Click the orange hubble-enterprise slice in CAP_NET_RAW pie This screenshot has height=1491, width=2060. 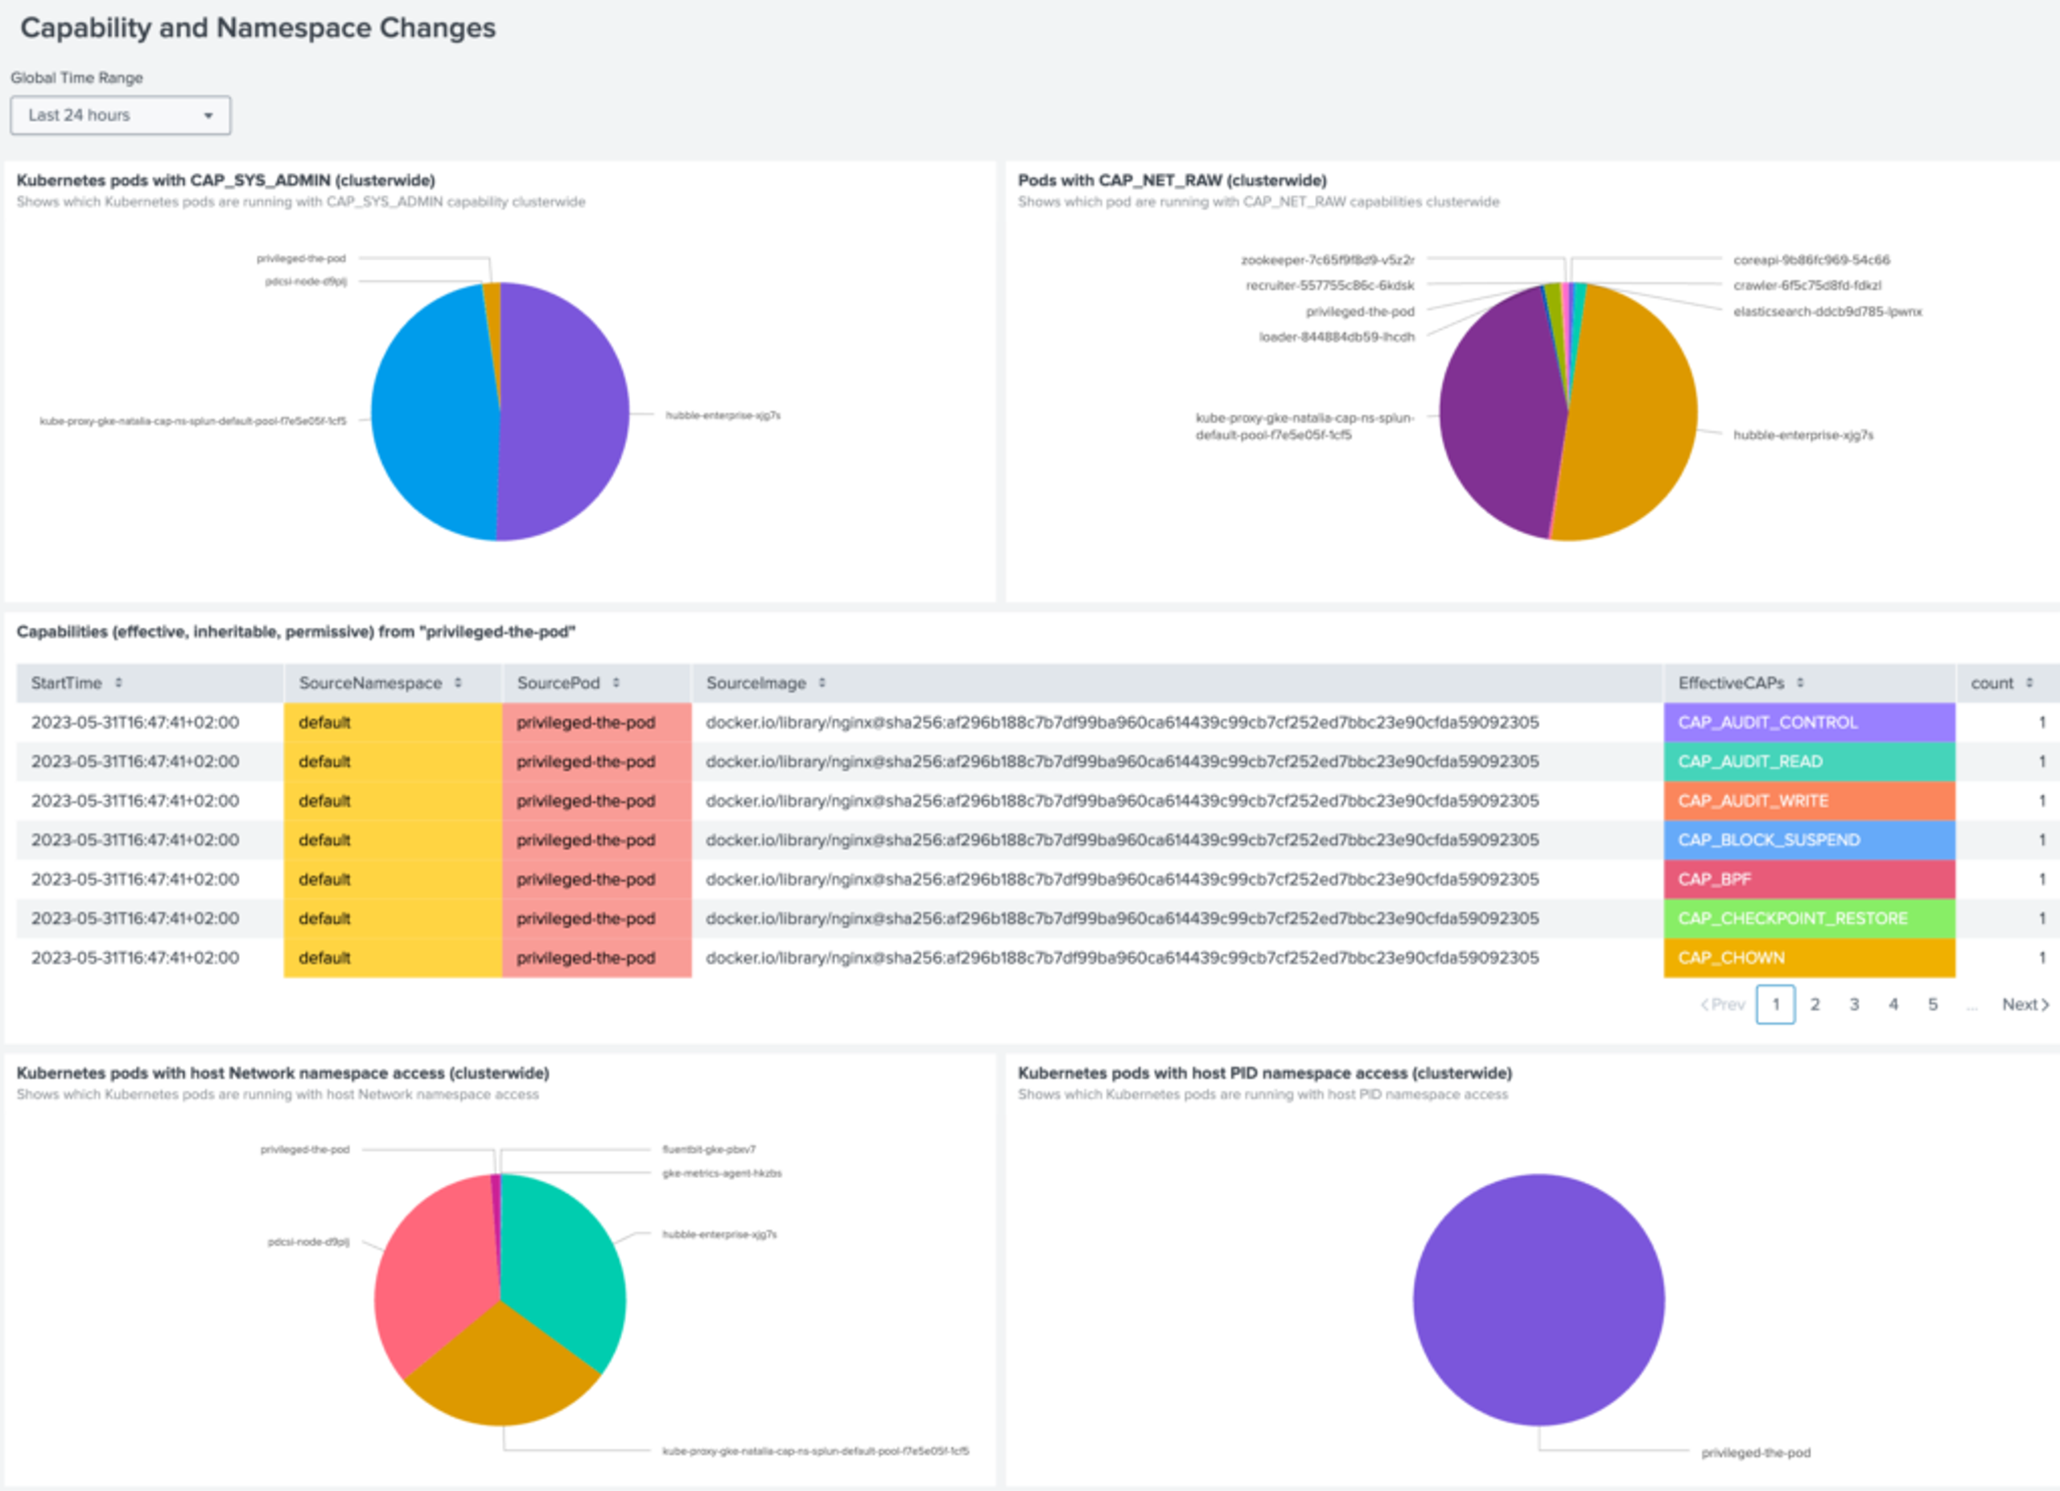coord(1635,426)
